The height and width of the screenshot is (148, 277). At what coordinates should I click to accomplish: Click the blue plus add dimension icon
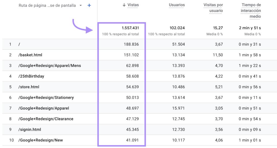[89, 5]
